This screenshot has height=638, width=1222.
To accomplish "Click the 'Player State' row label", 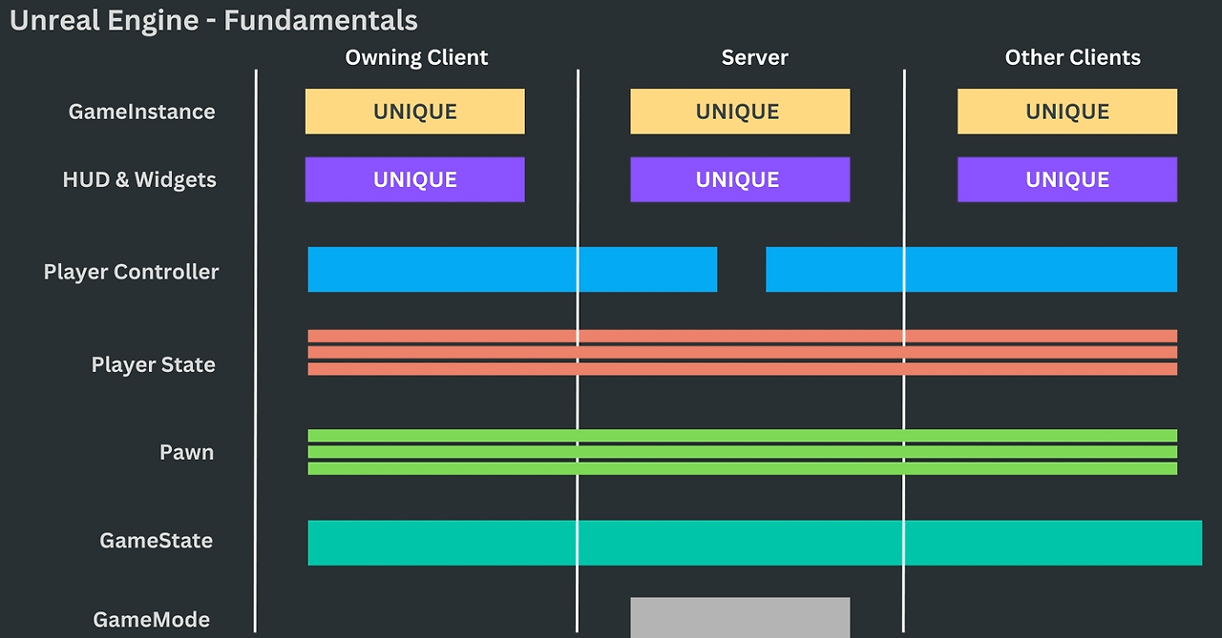I will pyautogui.click(x=154, y=364).
